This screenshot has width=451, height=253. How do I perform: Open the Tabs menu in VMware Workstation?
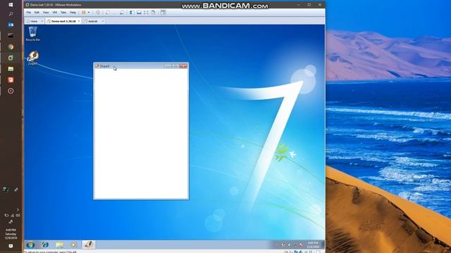63,13
